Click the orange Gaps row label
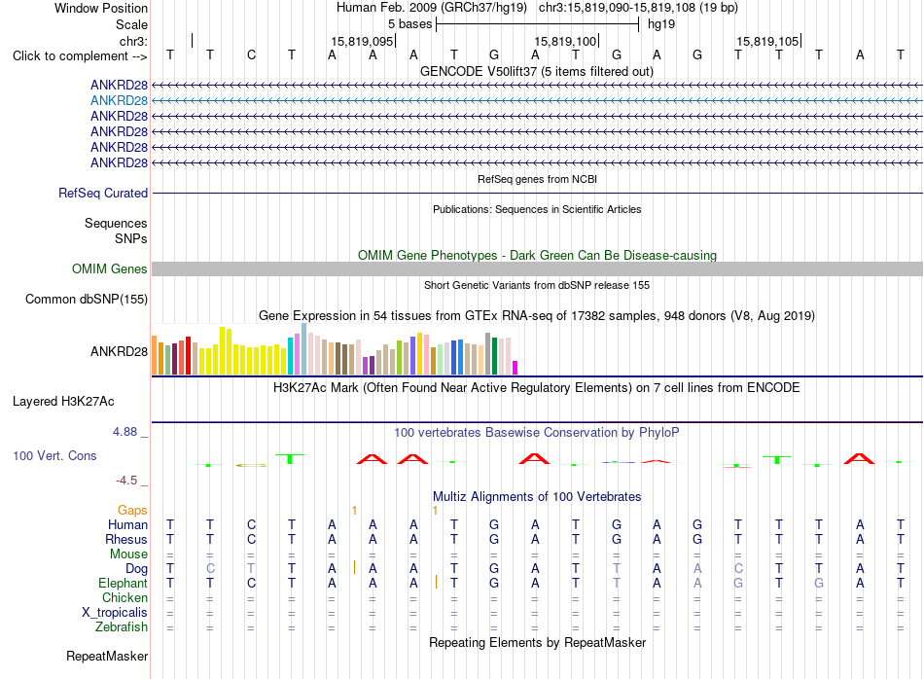The width and height of the screenshot is (924, 679). point(132,511)
